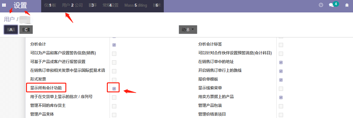Toggle the 报价单模板 checkbox
This screenshot has width=353, height=118.
pyautogui.click(x=281, y=80)
